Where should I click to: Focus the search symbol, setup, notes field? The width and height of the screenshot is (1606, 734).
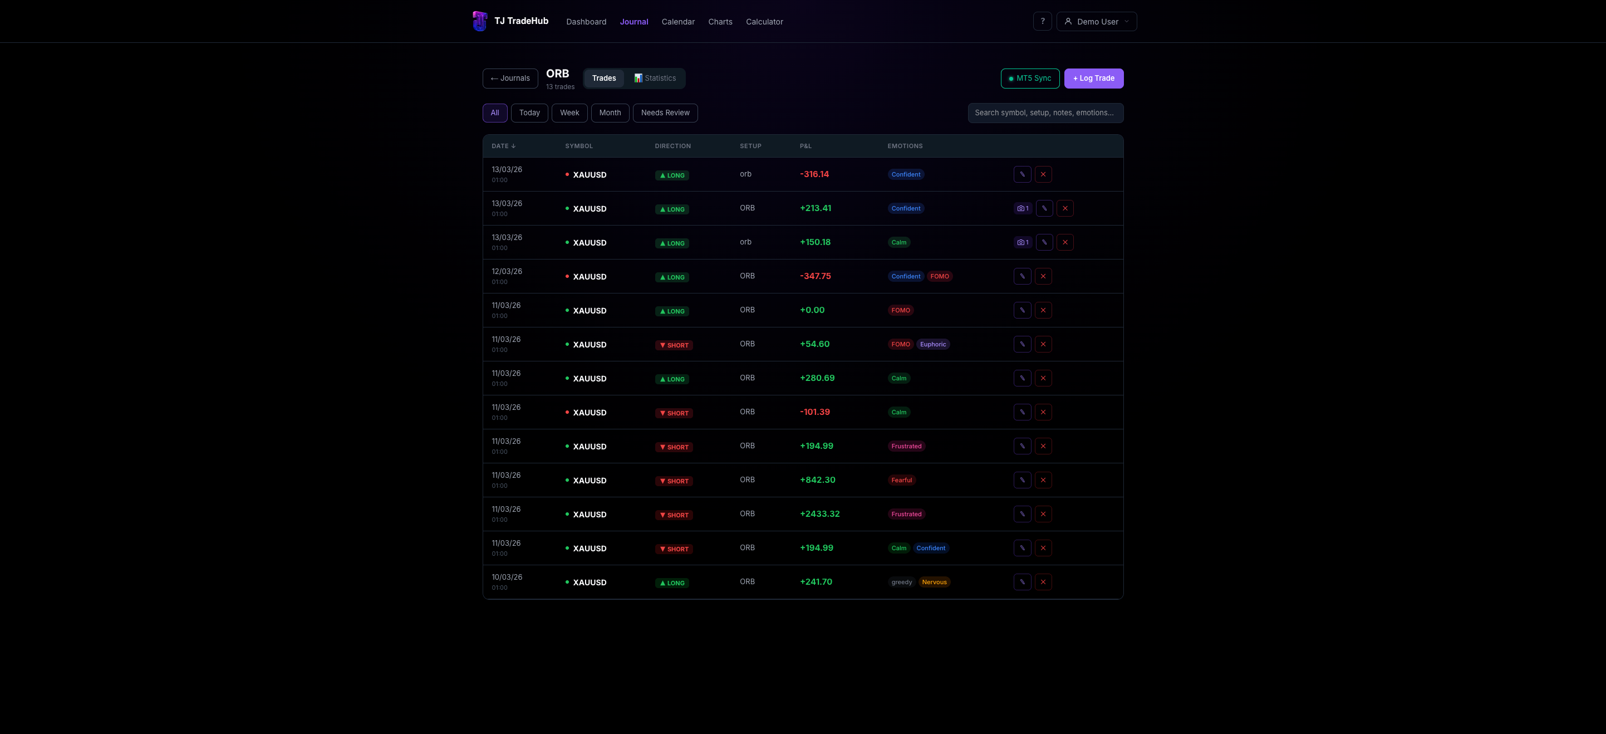1045,113
